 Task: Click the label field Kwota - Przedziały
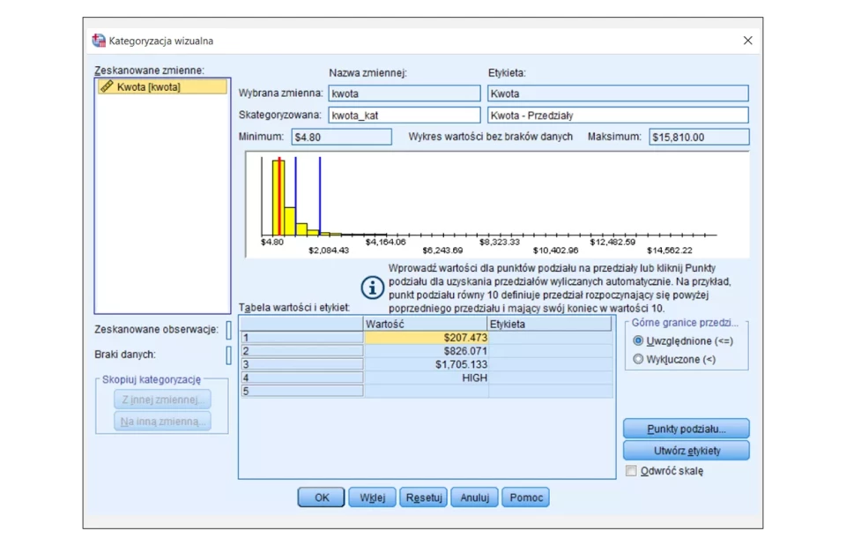(x=617, y=116)
